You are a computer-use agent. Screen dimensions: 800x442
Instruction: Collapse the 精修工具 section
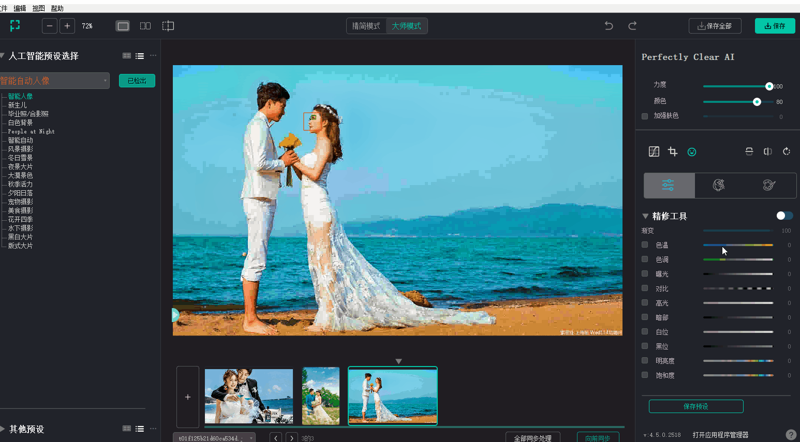click(645, 216)
